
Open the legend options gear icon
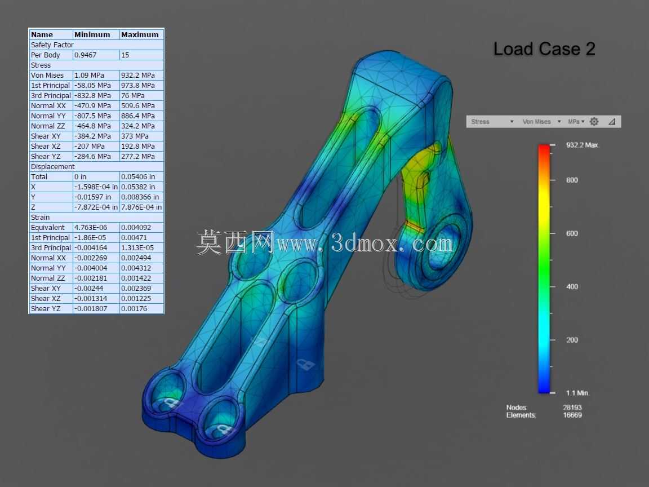(x=594, y=121)
